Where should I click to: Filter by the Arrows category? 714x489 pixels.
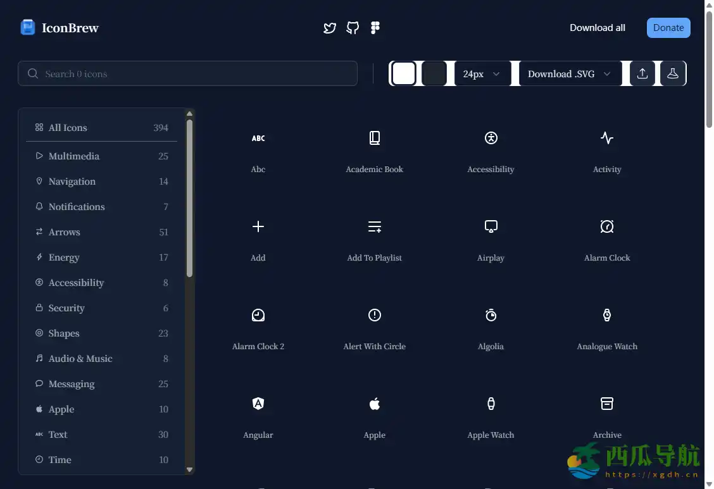point(65,232)
